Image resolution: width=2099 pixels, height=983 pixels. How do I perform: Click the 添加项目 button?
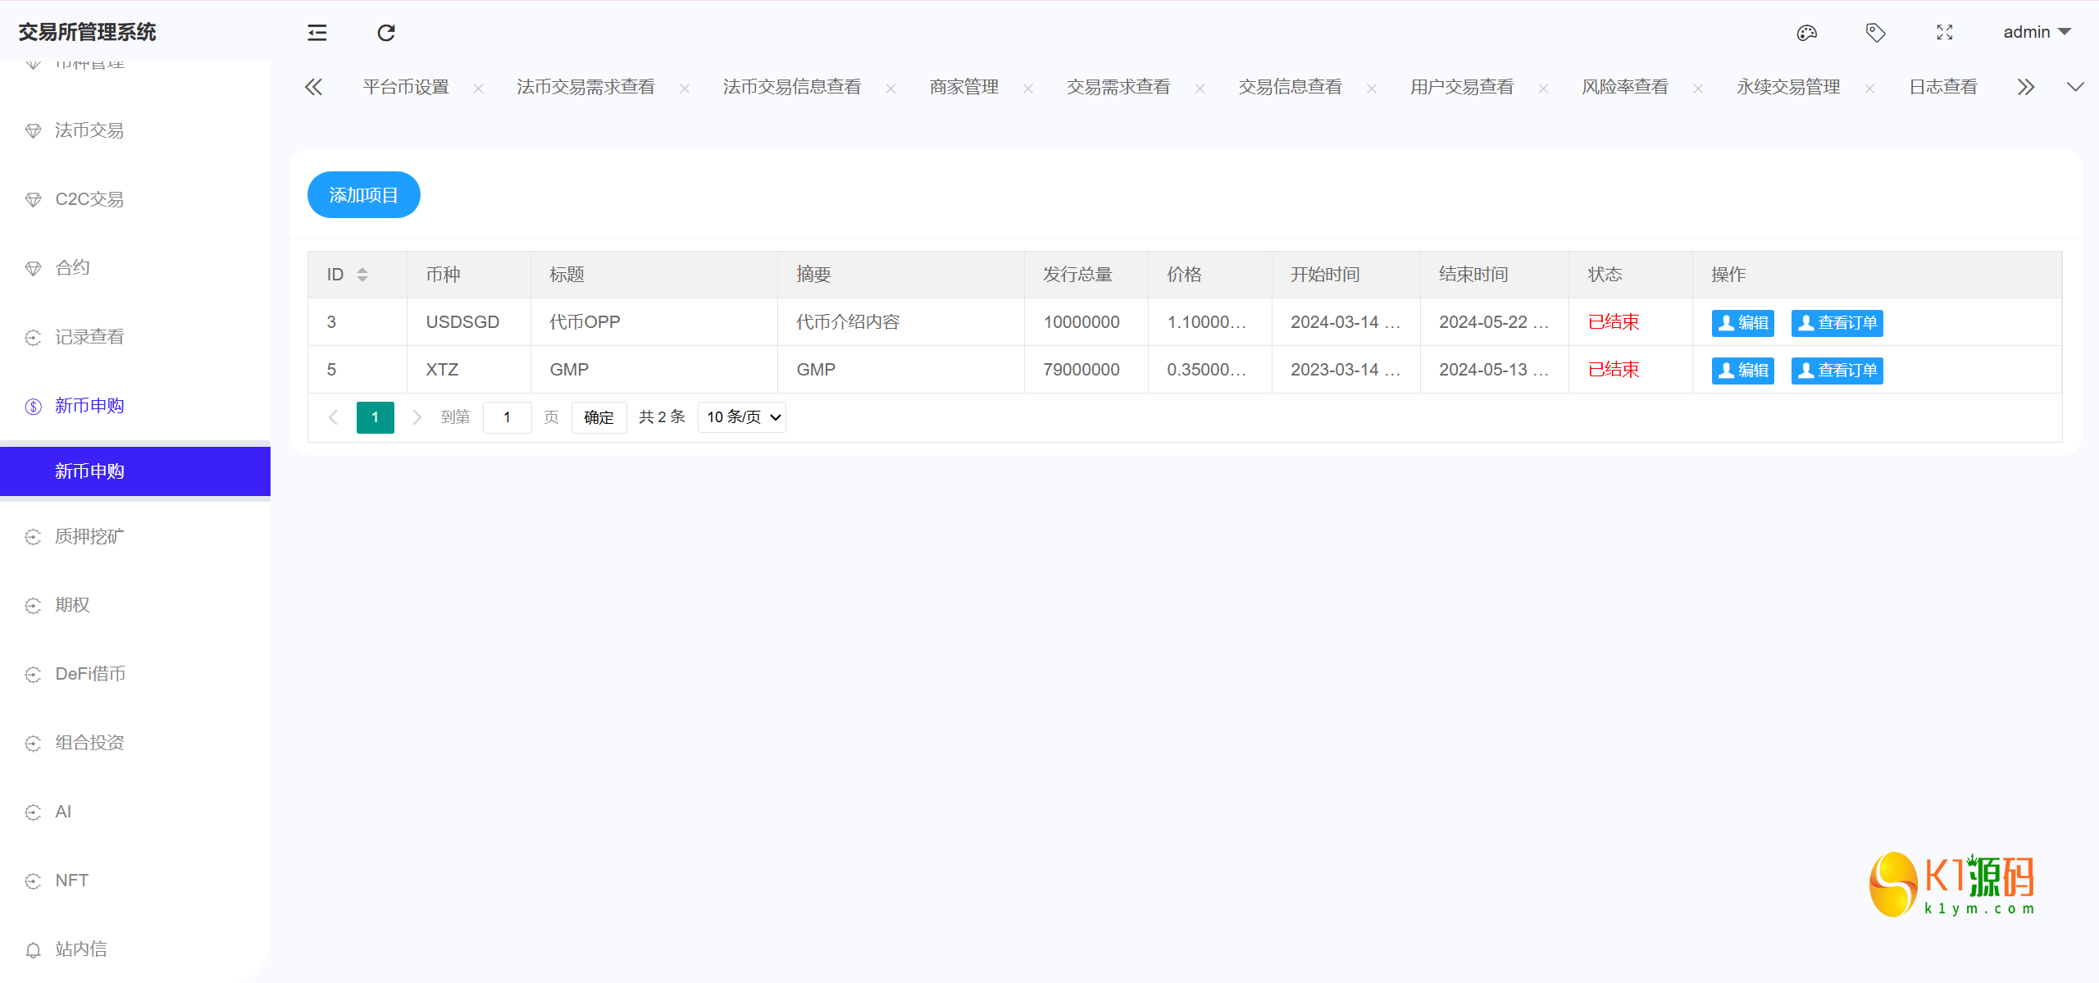pos(363,194)
